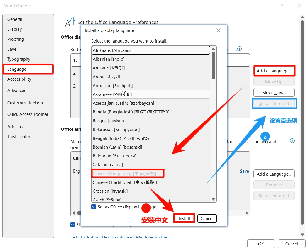Screen dimensions: 308x251
Task: Go to the Save options category
Action: tap(28, 49)
